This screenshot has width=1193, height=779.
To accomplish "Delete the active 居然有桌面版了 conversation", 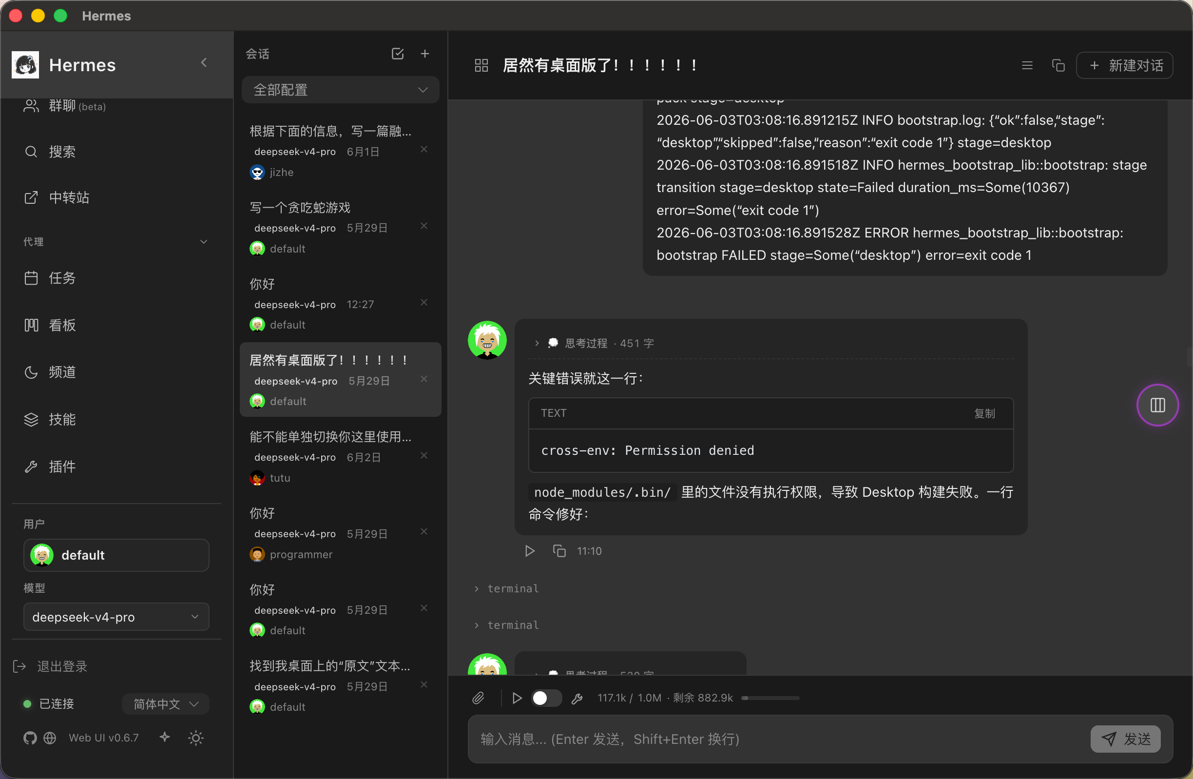I will tap(423, 379).
